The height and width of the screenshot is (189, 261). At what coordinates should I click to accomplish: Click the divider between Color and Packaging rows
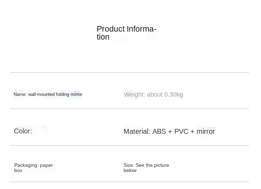[129, 145]
